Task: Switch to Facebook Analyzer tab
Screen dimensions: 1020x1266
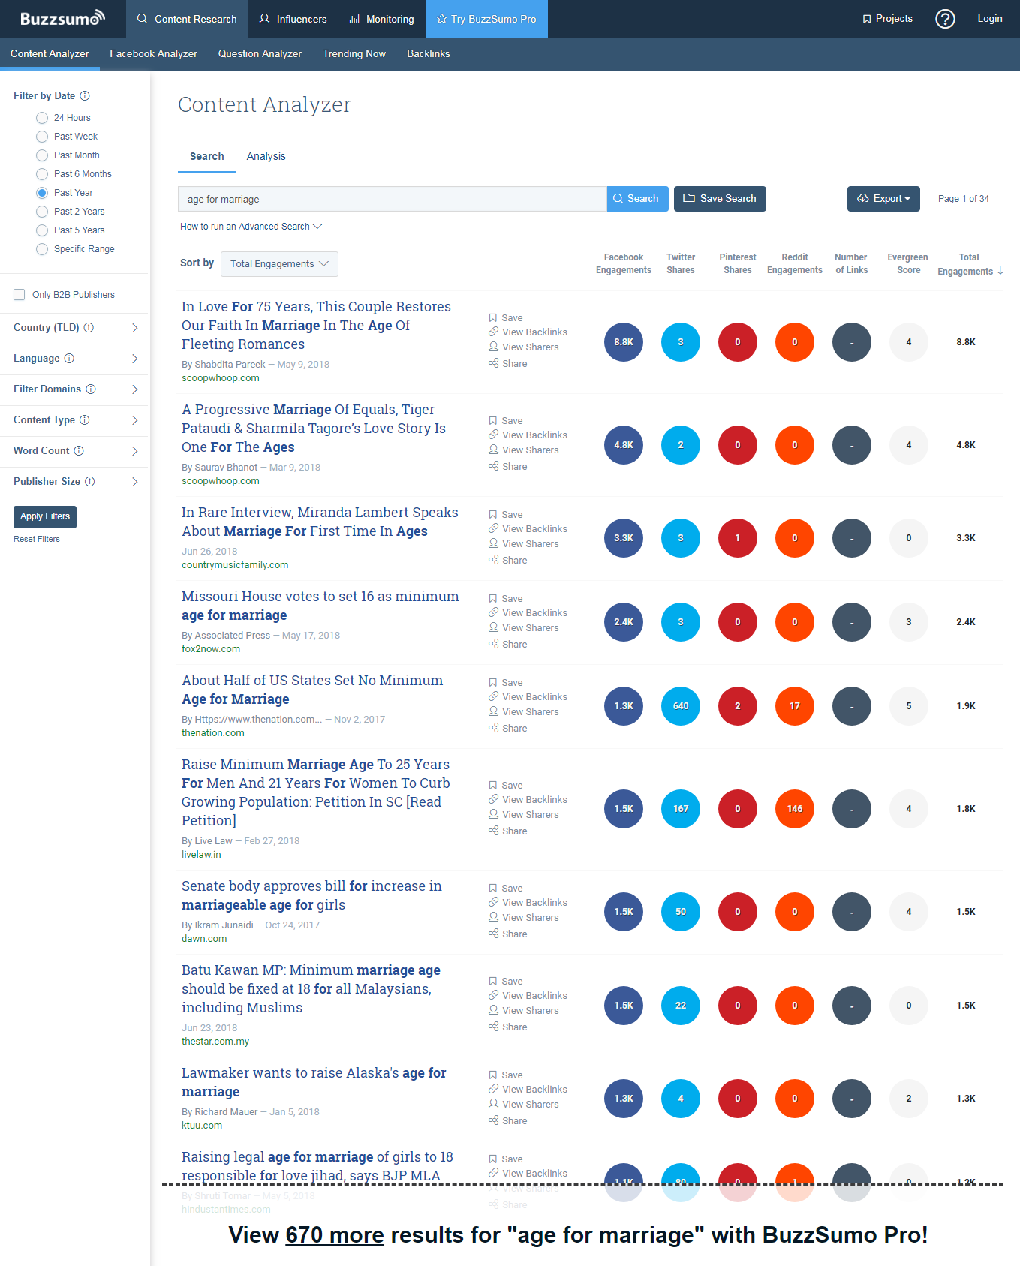Action: 153,54
